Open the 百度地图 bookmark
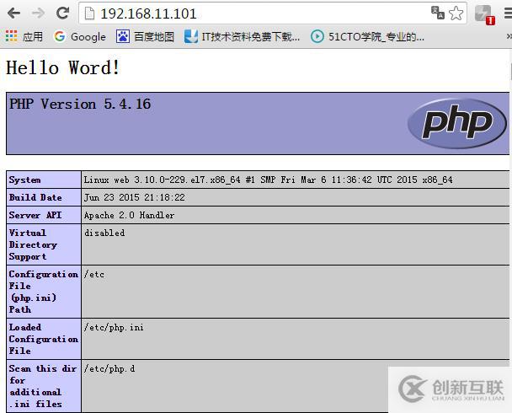 coord(145,36)
